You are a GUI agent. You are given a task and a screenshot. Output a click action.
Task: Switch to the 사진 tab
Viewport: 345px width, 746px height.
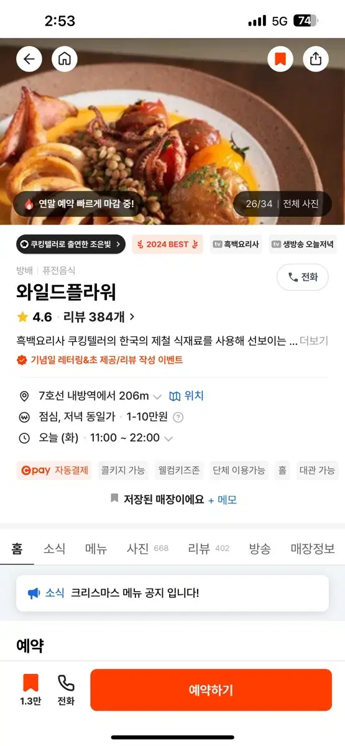click(x=147, y=549)
